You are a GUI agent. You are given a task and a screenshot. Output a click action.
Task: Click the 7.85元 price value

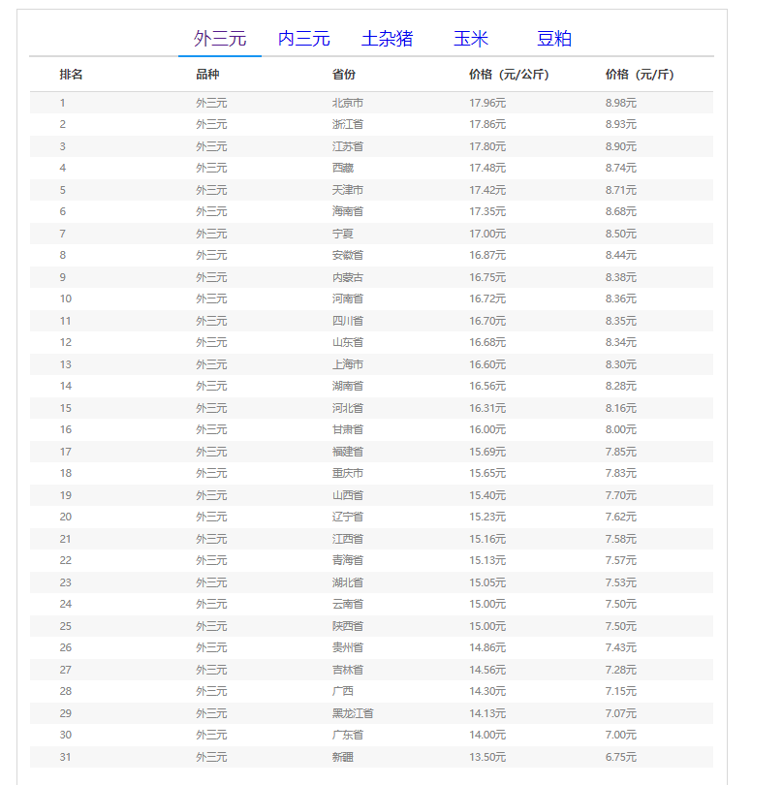pos(621,452)
